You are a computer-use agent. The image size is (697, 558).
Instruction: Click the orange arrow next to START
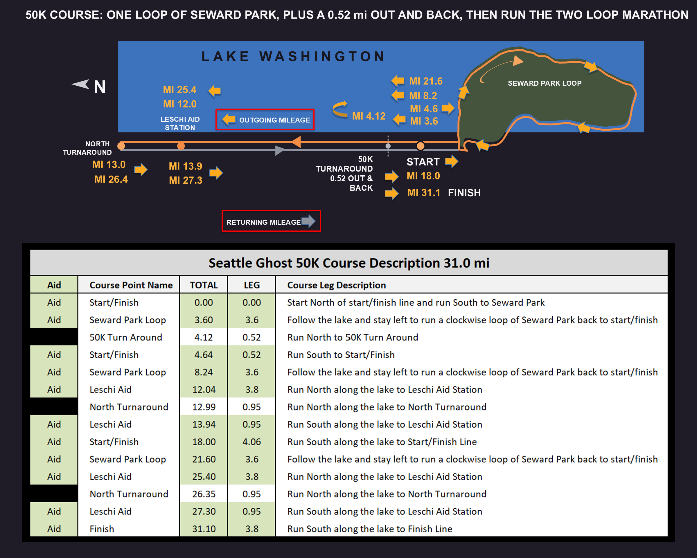pyautogui.click(x=452, y=161)
